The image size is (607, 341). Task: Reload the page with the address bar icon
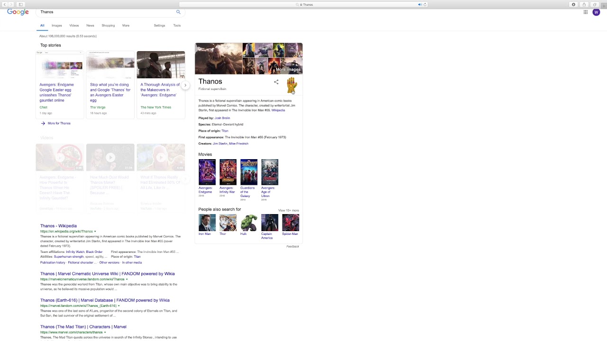tap(425, 4)
